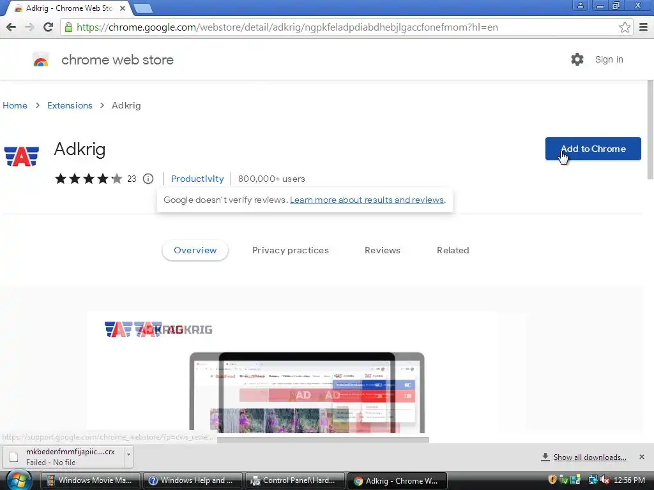Click the 800,000+ users text
Screen dimensions: 654x490
click(271, 179)
